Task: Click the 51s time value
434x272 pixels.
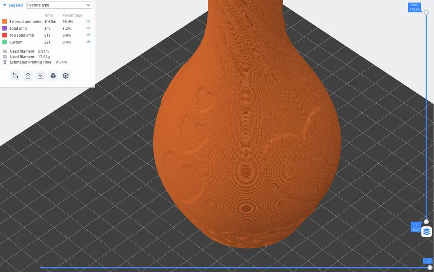Action: click(47, 35)
